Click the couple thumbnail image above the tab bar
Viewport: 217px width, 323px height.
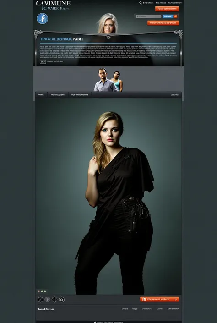tap(108, 80)
